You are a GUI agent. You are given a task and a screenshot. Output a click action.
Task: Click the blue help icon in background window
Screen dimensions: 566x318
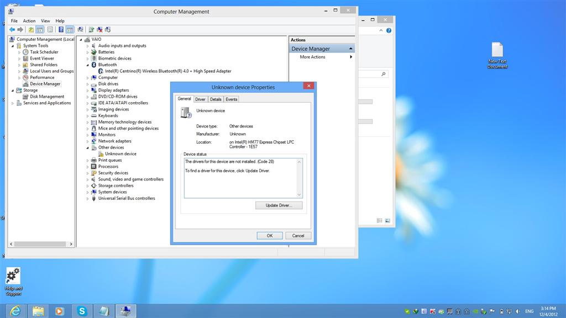pos(389,31)
